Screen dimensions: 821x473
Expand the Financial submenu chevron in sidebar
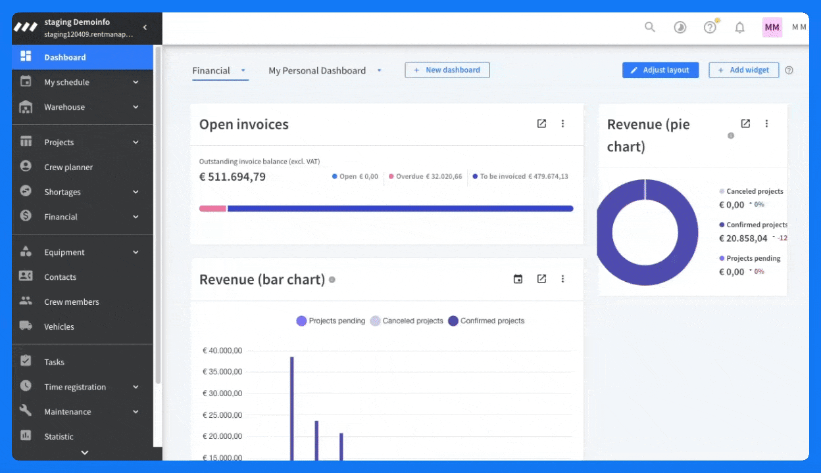pyautogui.click(x=136, y=217)
